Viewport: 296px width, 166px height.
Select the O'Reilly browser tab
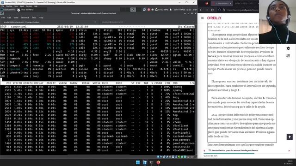222,3
